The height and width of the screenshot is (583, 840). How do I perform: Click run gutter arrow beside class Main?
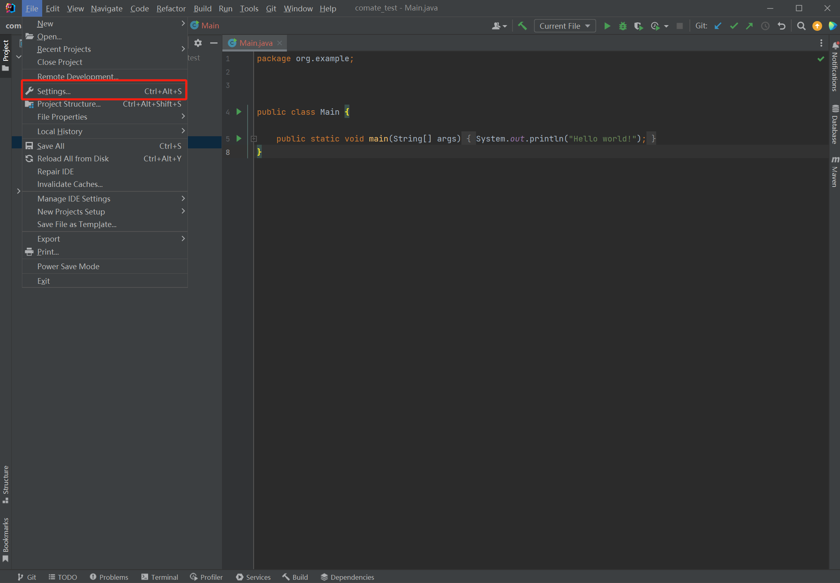pos(239,111)
